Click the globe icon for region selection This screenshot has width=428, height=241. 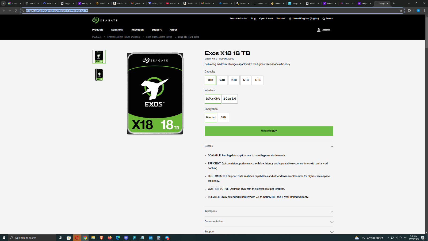click(290, 19)
